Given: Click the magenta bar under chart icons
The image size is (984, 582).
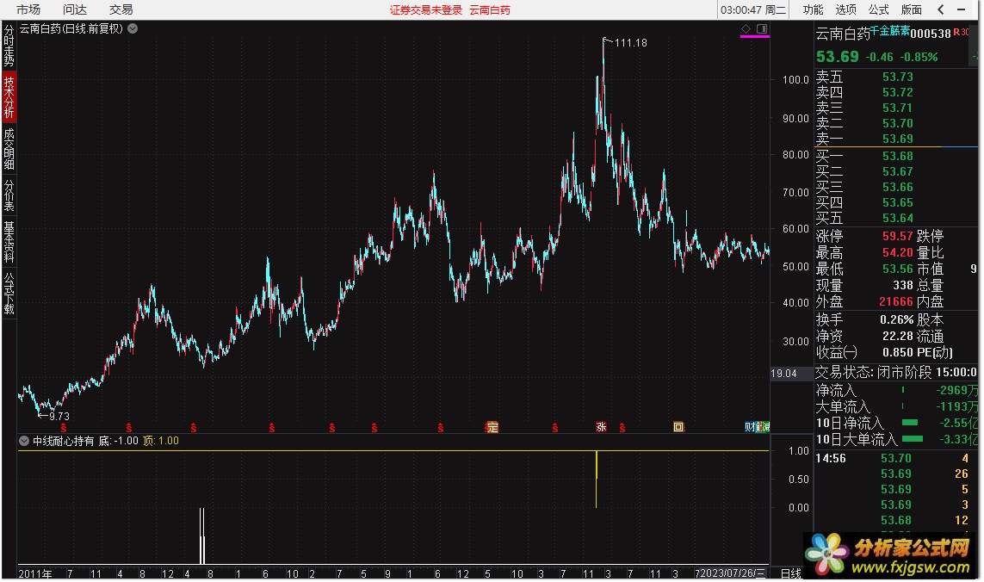Looking at the screenshot, I should coord(754,36).
